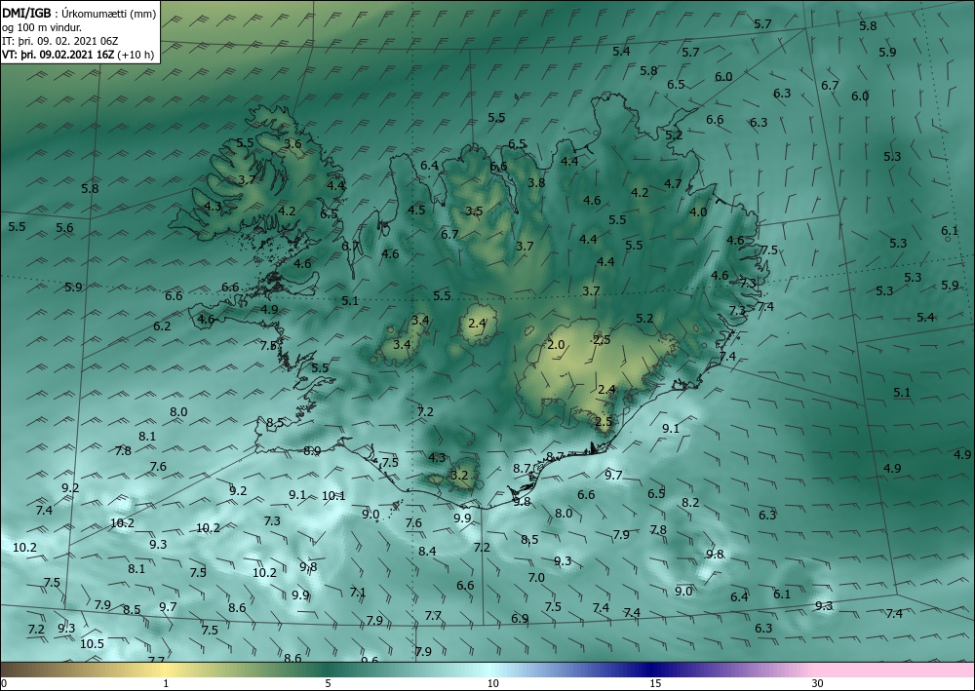The width and height of the screenshot is (975, 691).
Task: Click the 6.0 value in the upper right corner
Action: click(x=860, y=96)
